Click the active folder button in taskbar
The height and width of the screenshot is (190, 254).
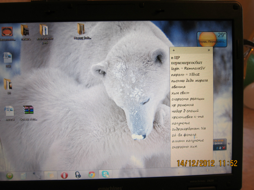[x=50, y=175]
